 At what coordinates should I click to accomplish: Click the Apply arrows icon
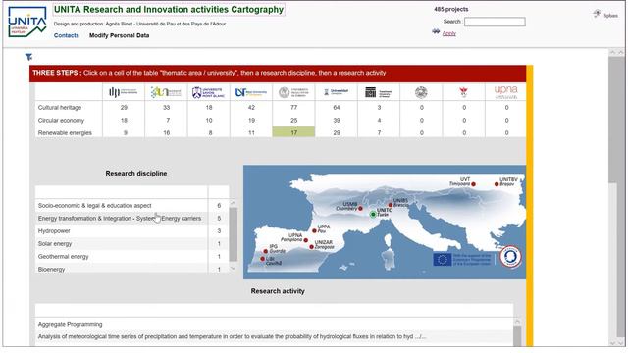pyautogui.click(x=436, y=32)
